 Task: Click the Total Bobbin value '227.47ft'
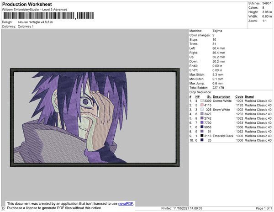click(x=218, y=88)
